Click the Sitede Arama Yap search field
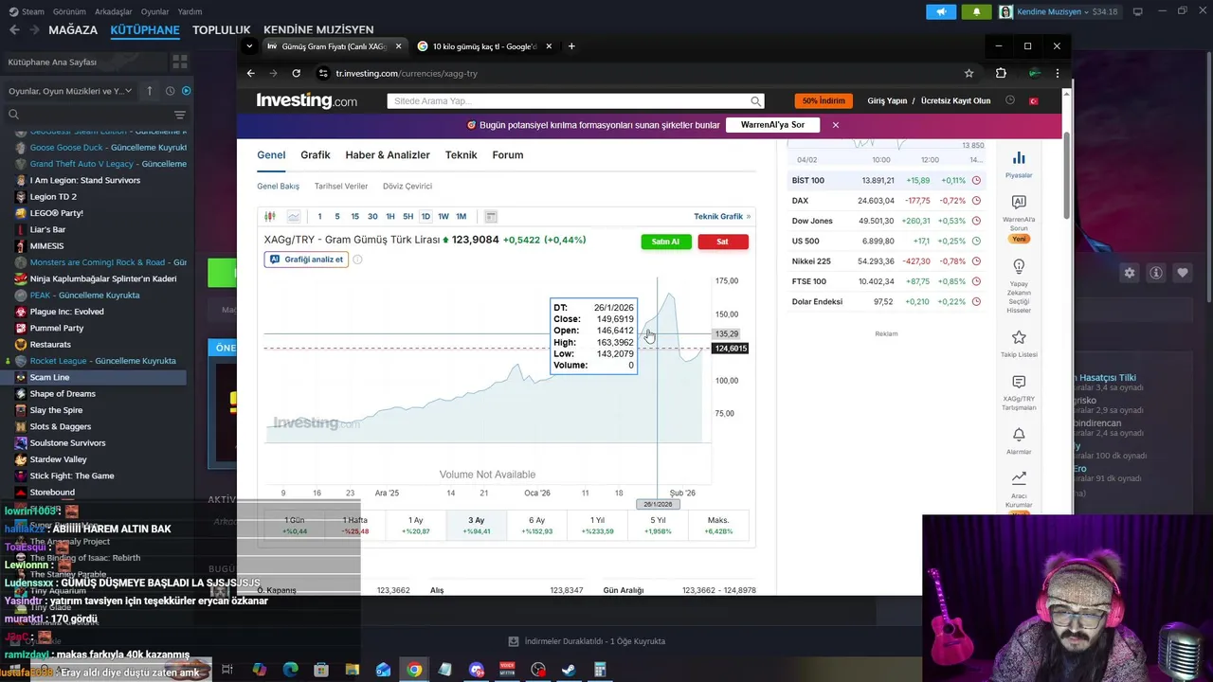 tap(575, 101)
